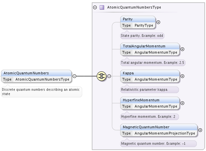
Task: Expand the TotalAngularMomentum element
Action: [182, 49]
